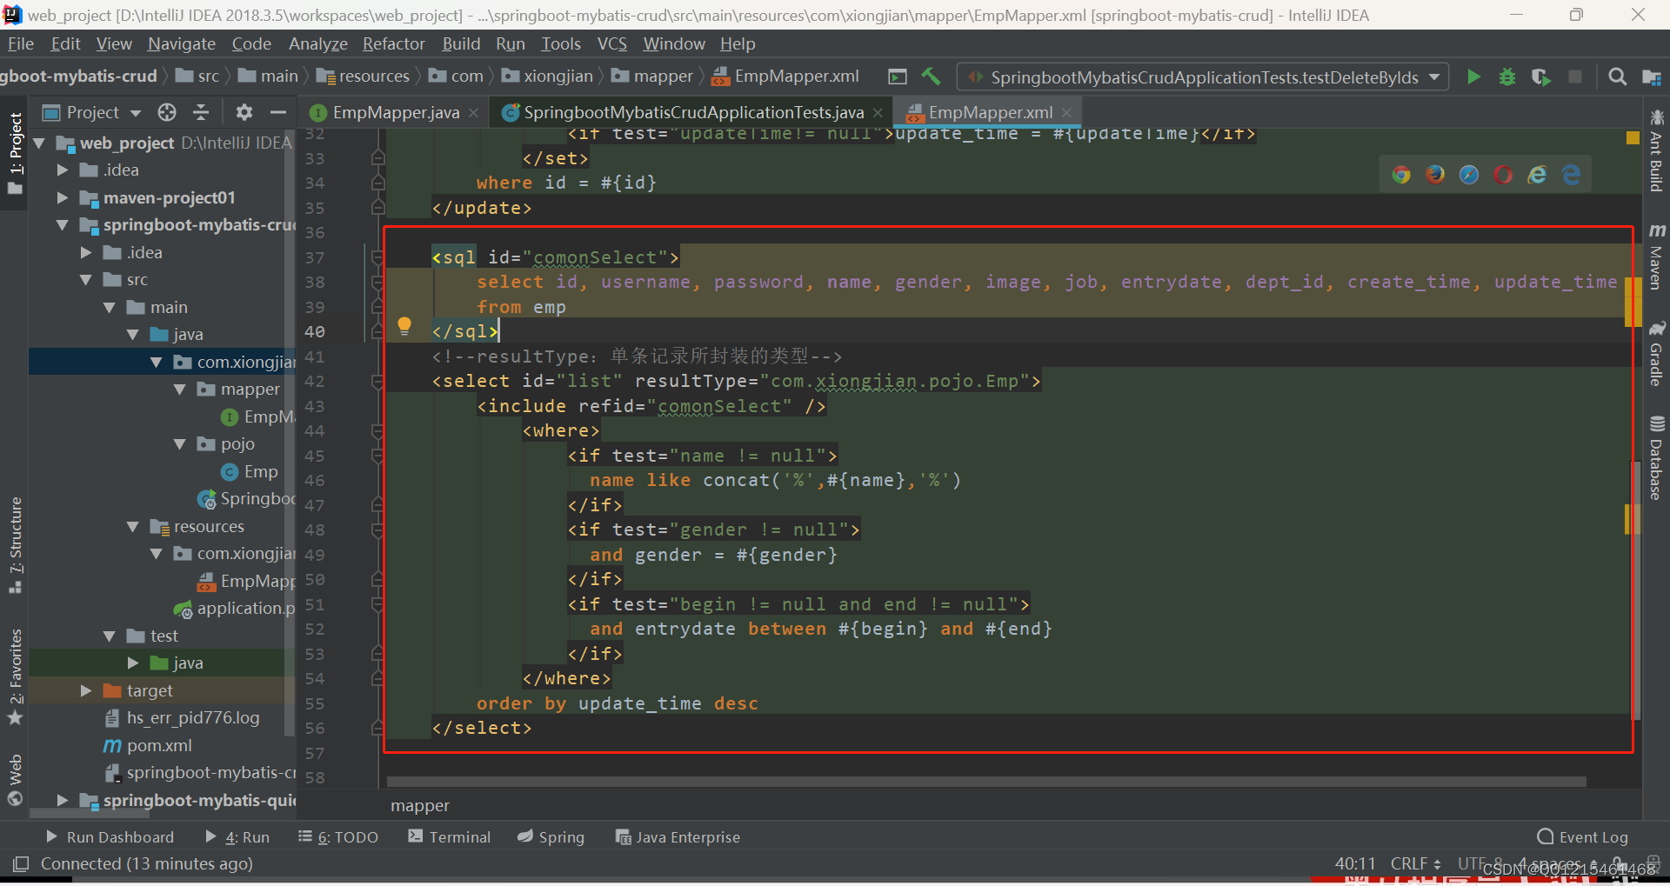
Task: Fold the sql block at line 37
Action: click(377, 257)
